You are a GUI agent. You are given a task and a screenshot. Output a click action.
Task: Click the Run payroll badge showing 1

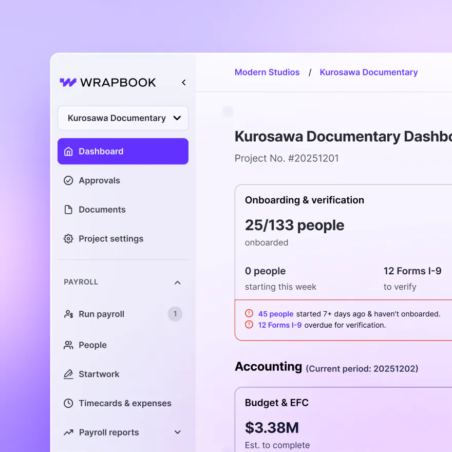[x=175, y=314]
